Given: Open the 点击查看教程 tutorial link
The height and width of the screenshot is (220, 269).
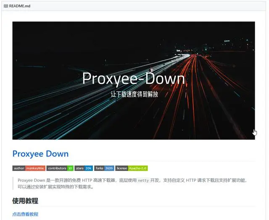Looking at the screenshot, I should click(x=25, y=214).
